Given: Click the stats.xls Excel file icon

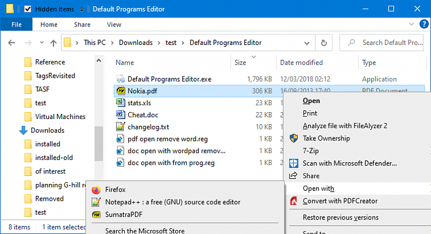Looking at the screenshot, I should [x=120, y=102].
